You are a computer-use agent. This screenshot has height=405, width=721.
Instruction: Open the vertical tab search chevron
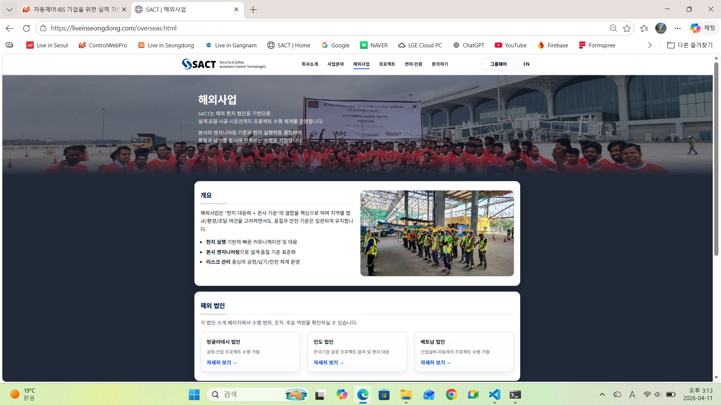[9, 10]
